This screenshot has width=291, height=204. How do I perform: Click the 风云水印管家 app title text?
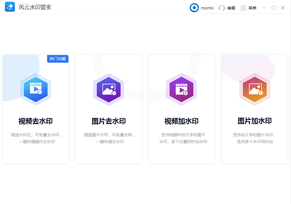point(35,7)
